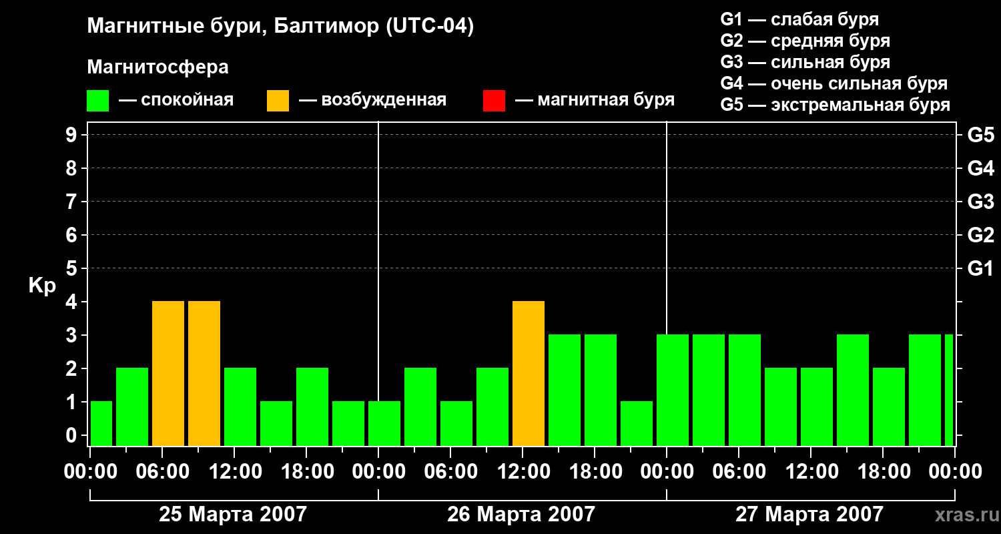The width and height of the screenshot is (1001, 534).
Task: Click the line 'G4 — очень сильная буря'
Action: (834, 83)
